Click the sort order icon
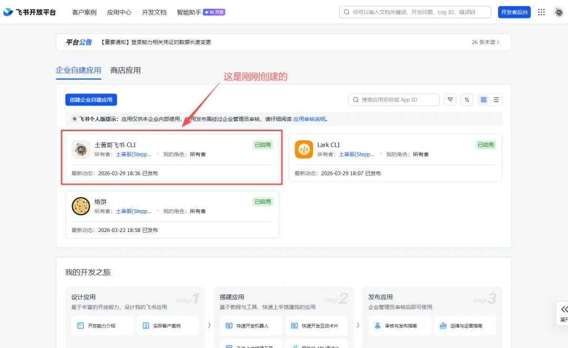Screen dimensions: 568x348 467,100
